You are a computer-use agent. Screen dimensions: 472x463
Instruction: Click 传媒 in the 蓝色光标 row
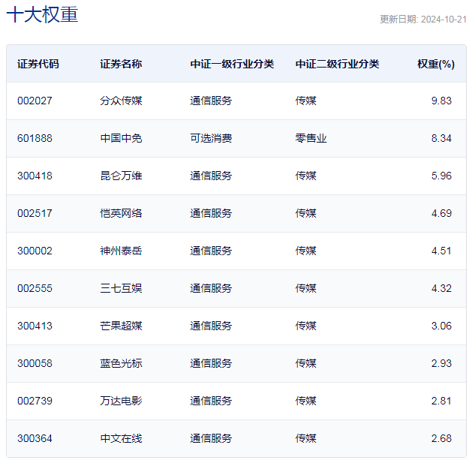point(306,363)
